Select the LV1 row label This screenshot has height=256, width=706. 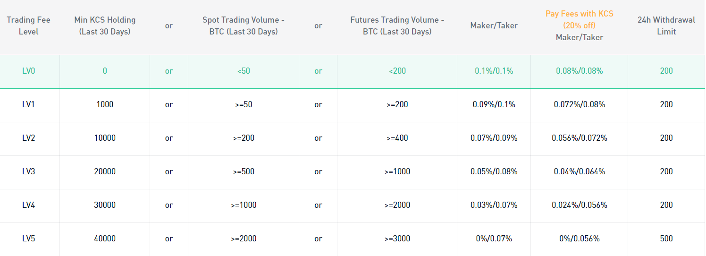click(x=29, y=104)
